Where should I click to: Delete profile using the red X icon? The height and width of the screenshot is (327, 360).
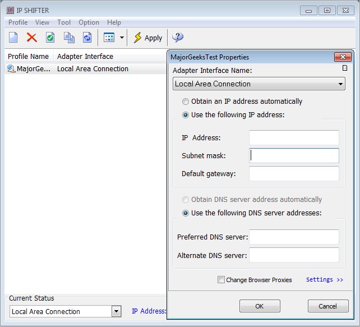(x=32, y=38)
